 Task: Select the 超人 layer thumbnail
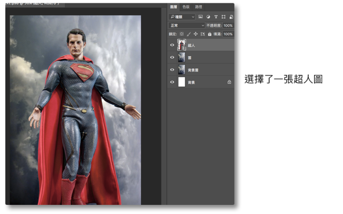click(181, 45)
